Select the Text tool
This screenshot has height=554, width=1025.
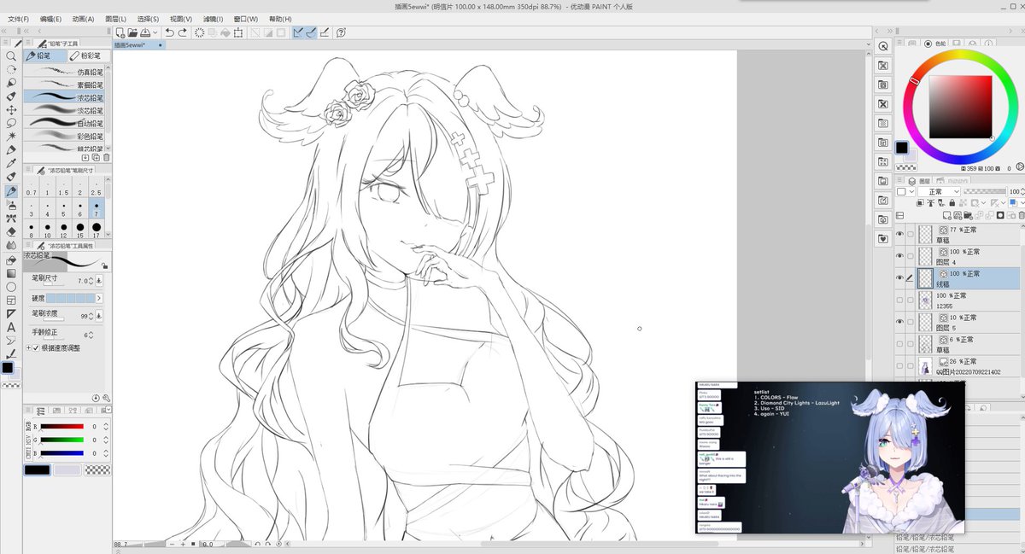tap(11, 327)
